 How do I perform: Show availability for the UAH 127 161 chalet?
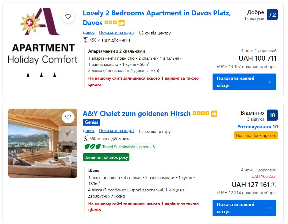(x=244, y=208)
